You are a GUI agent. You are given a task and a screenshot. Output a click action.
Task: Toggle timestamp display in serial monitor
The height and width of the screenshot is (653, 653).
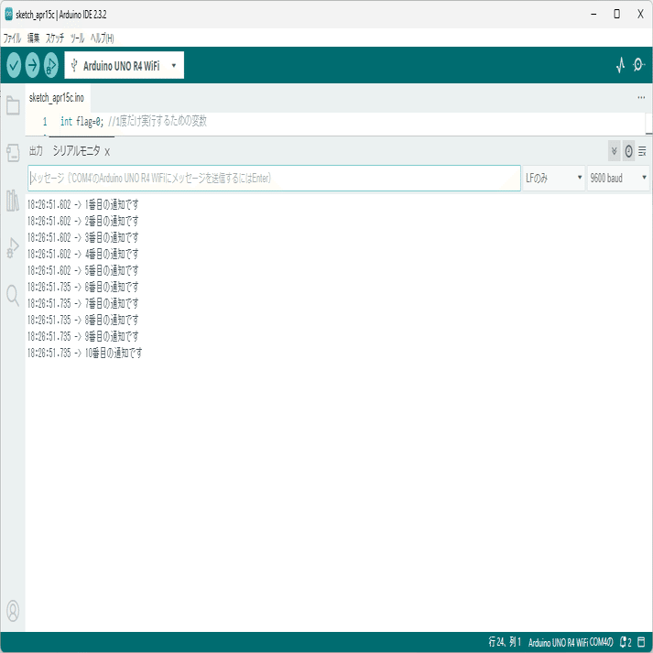(628, 151)
